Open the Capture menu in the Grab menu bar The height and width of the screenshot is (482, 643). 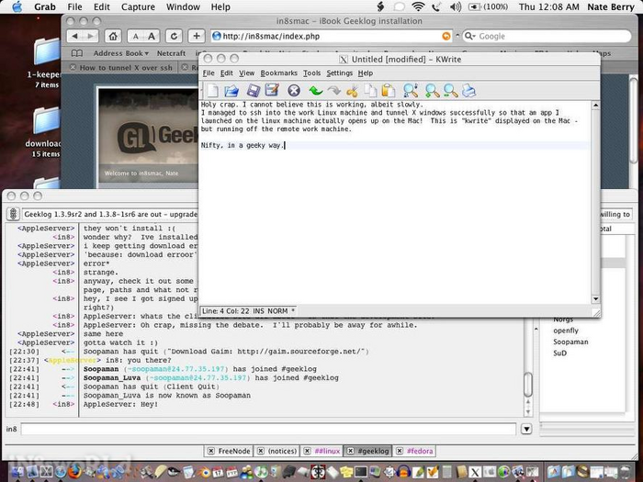click(x=138, y=7)
